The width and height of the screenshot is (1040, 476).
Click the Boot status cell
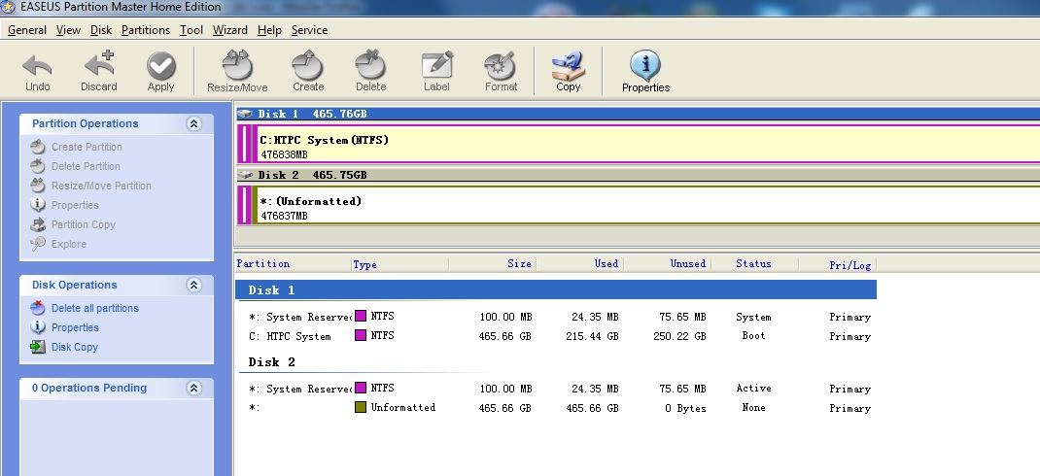tap(753, 335)
